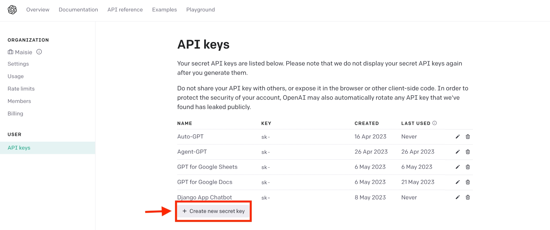Screen dimensions: 550x230
Task: Edit the Agent-GPT key name
Action: pyautogui.click(x=458, y=152)
